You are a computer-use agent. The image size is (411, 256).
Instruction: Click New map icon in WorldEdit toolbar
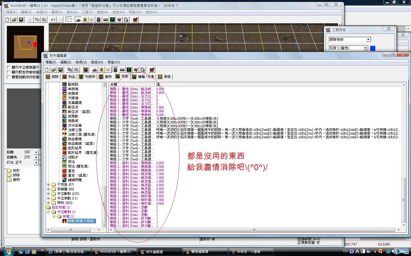[x=7, y=20]
